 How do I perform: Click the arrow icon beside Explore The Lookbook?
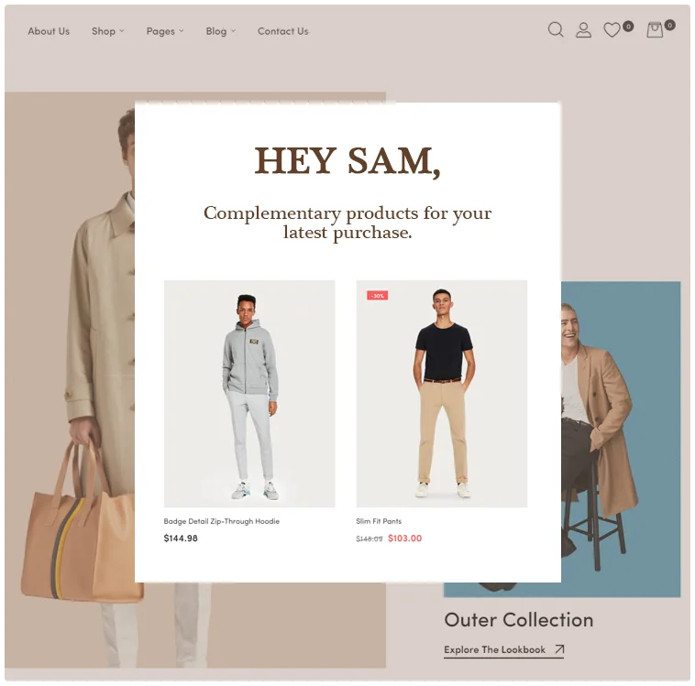[x=559, y=649]
